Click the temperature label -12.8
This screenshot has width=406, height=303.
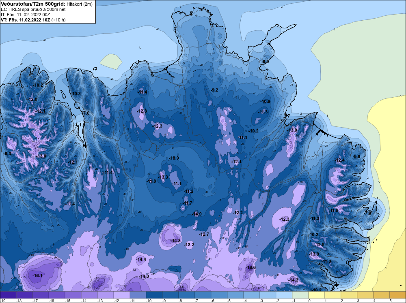[142, 111]
